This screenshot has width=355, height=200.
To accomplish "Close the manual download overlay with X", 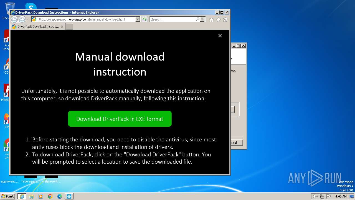I will [220, 36].
